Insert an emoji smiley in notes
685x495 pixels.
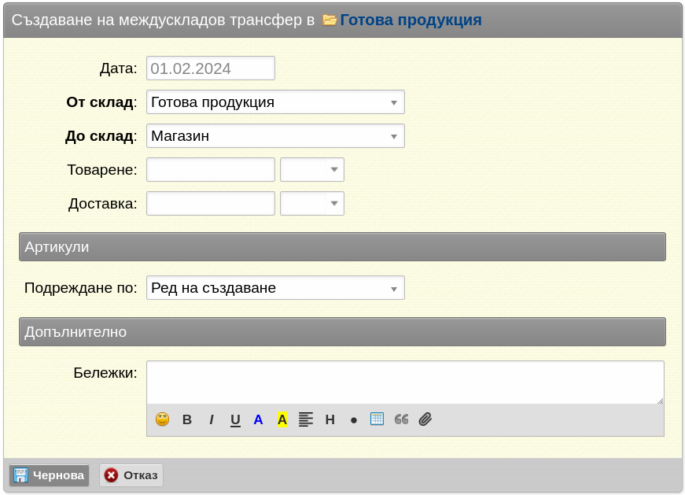162,419
